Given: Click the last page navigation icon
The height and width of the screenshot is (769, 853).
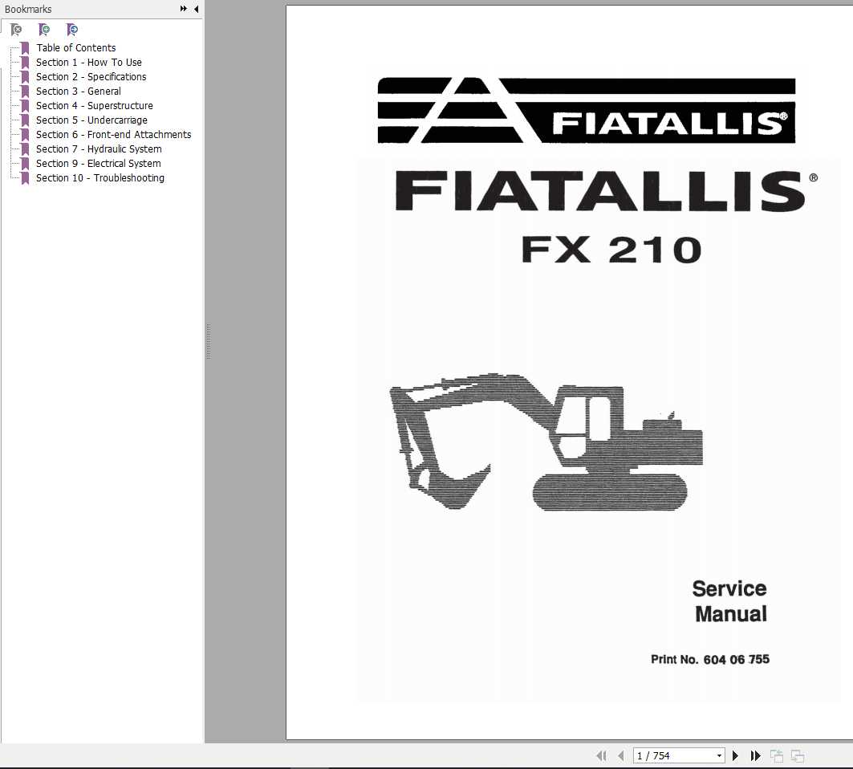Looking at the screenshot, I should [755, 755].
